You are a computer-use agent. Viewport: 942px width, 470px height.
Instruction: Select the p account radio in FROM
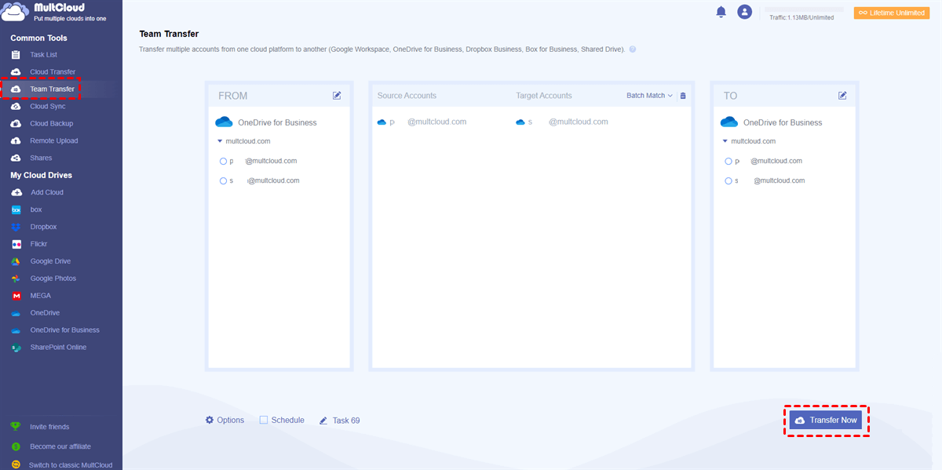click(x=224, y=161)
